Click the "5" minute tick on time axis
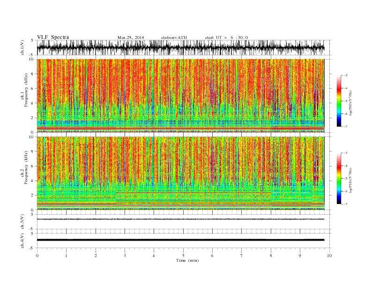Viewport: 371px width, 287px height. point(183,256)
